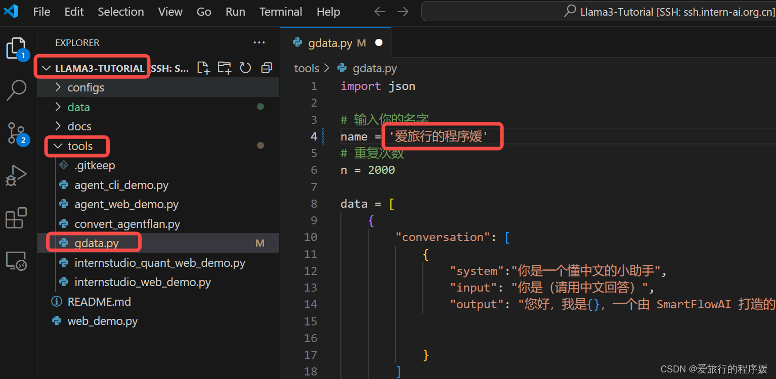Click the tools breadcrumb segment
The width and height of the screenshot is (776, 379).
tap(307, 68)
